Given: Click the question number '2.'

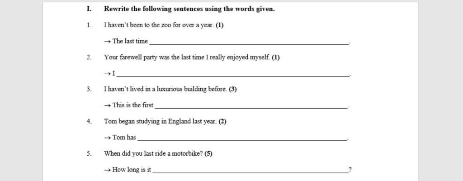Looking at the screenshot, I should coord(89,57).
